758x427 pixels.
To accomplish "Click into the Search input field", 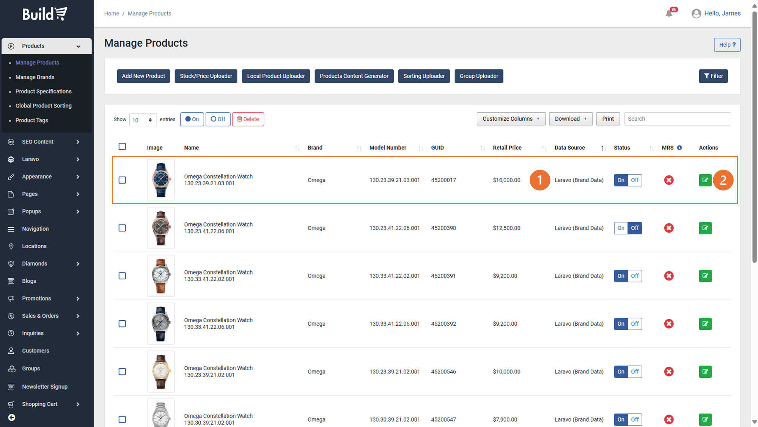I will pyautogui.click(x=677, y=119).
